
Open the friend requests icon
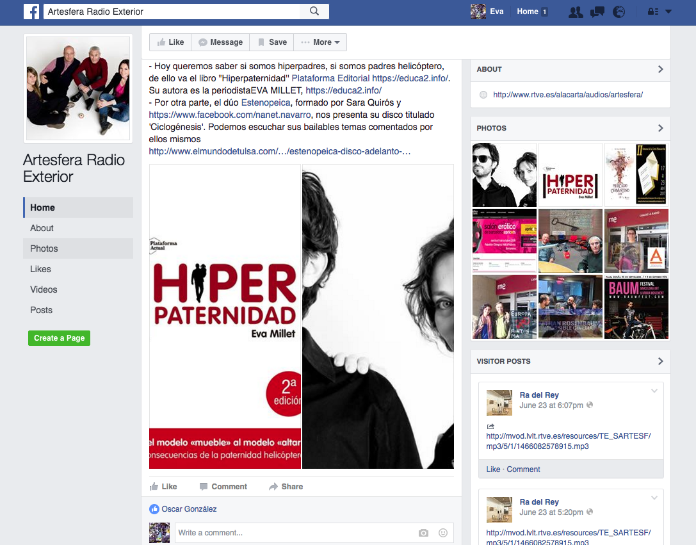pyautogui.click(x=576, y=12)
